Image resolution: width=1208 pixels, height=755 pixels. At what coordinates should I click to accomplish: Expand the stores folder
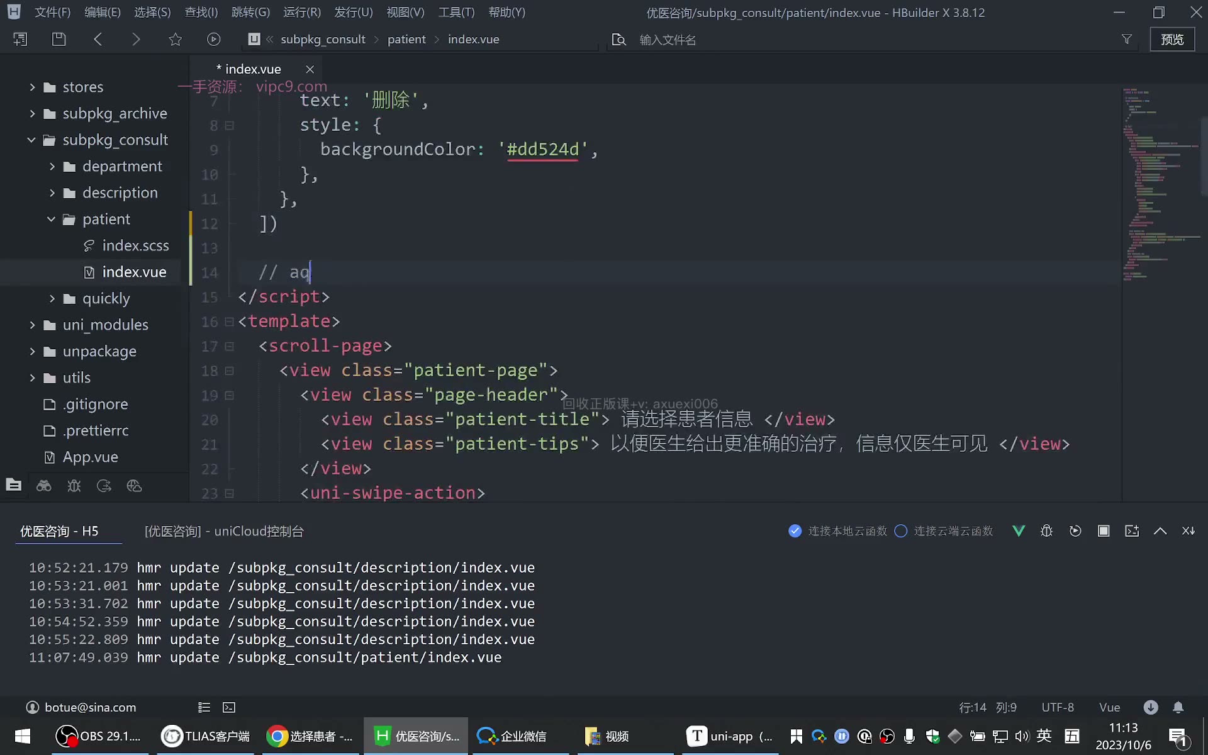(x=32, y=87)
